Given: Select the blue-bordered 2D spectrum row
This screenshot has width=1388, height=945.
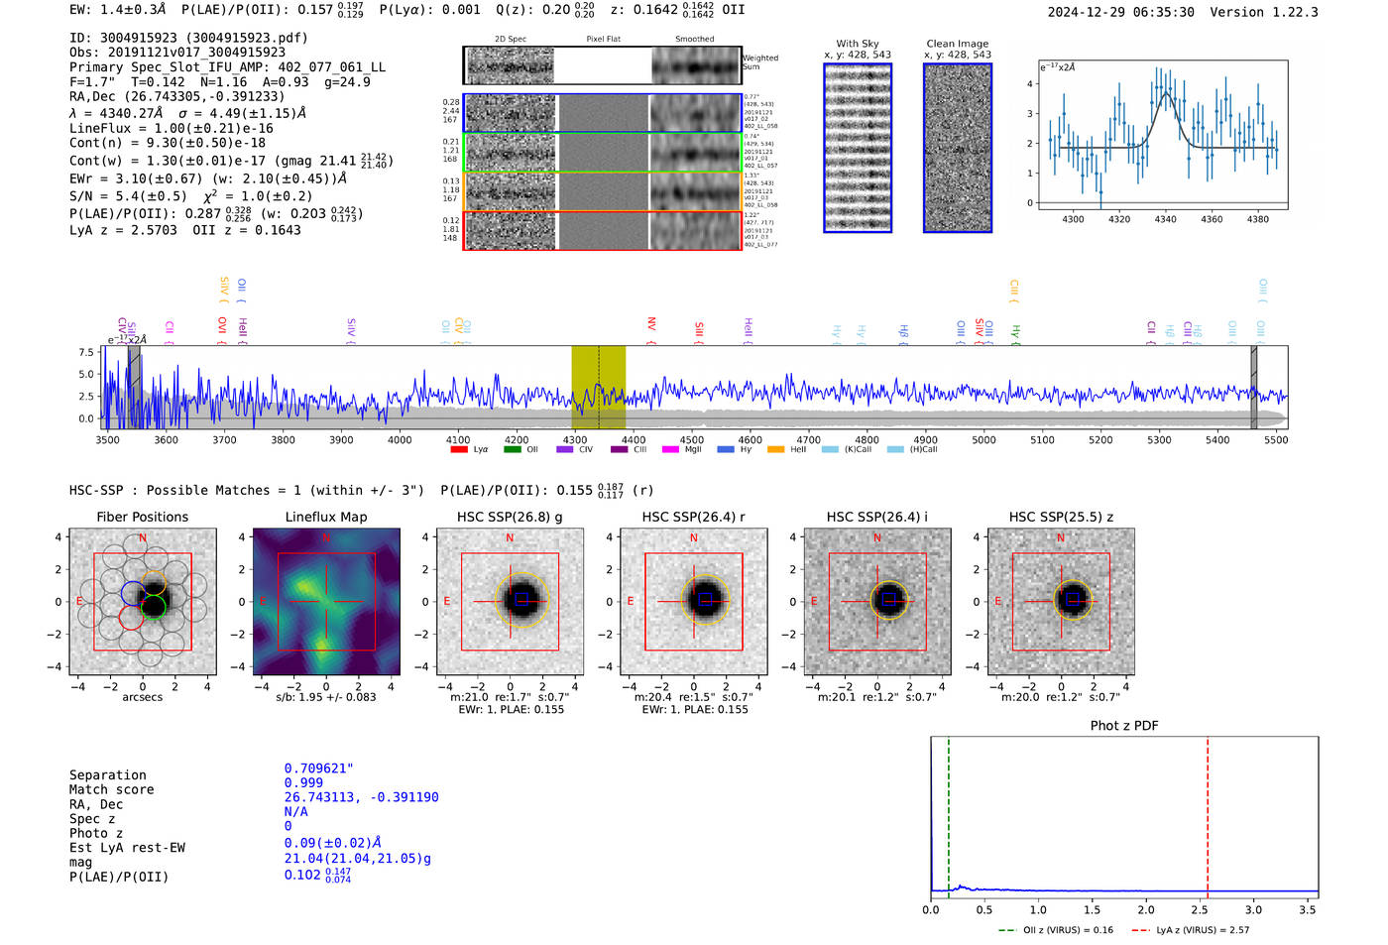Looking at the screenshot, I should click(603, 113).
